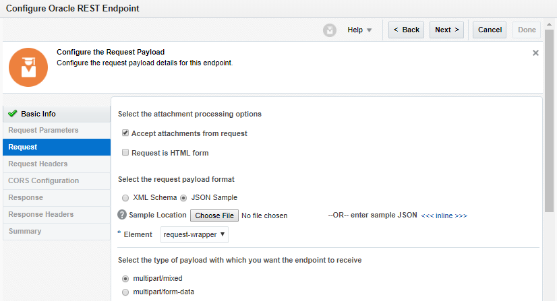This screenshot has height=301, width=557.
Task: Open the Help dropdown menu
Action: click(359, 30)
